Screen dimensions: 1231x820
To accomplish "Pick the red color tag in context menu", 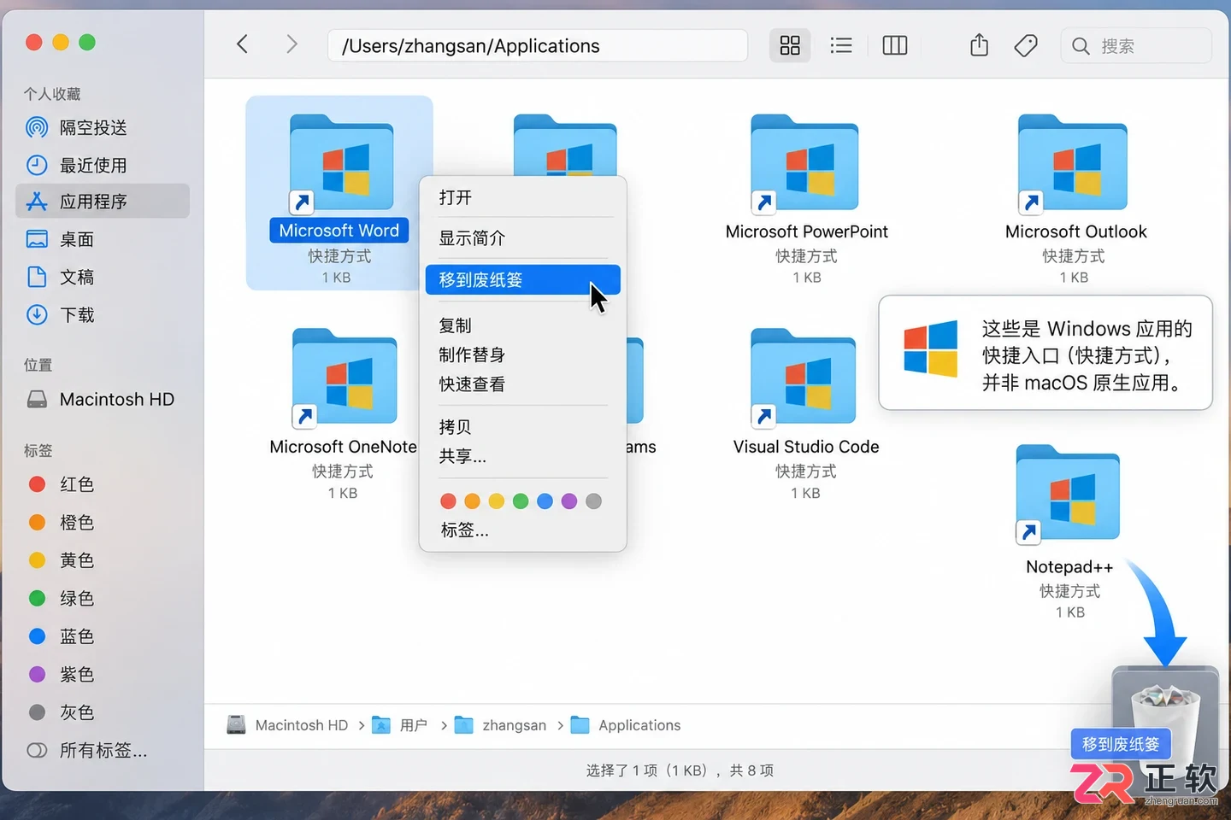I will (x=448, y=501).
